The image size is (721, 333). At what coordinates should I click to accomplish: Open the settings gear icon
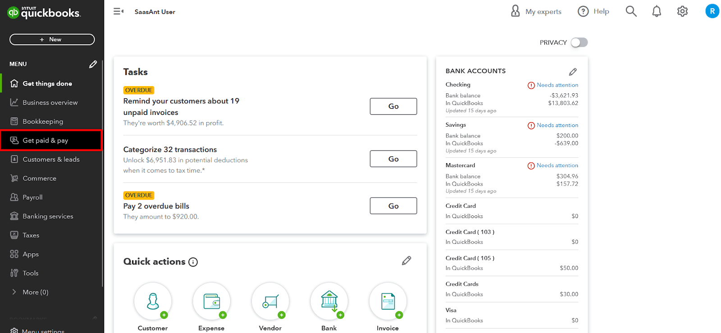point(682,11)
